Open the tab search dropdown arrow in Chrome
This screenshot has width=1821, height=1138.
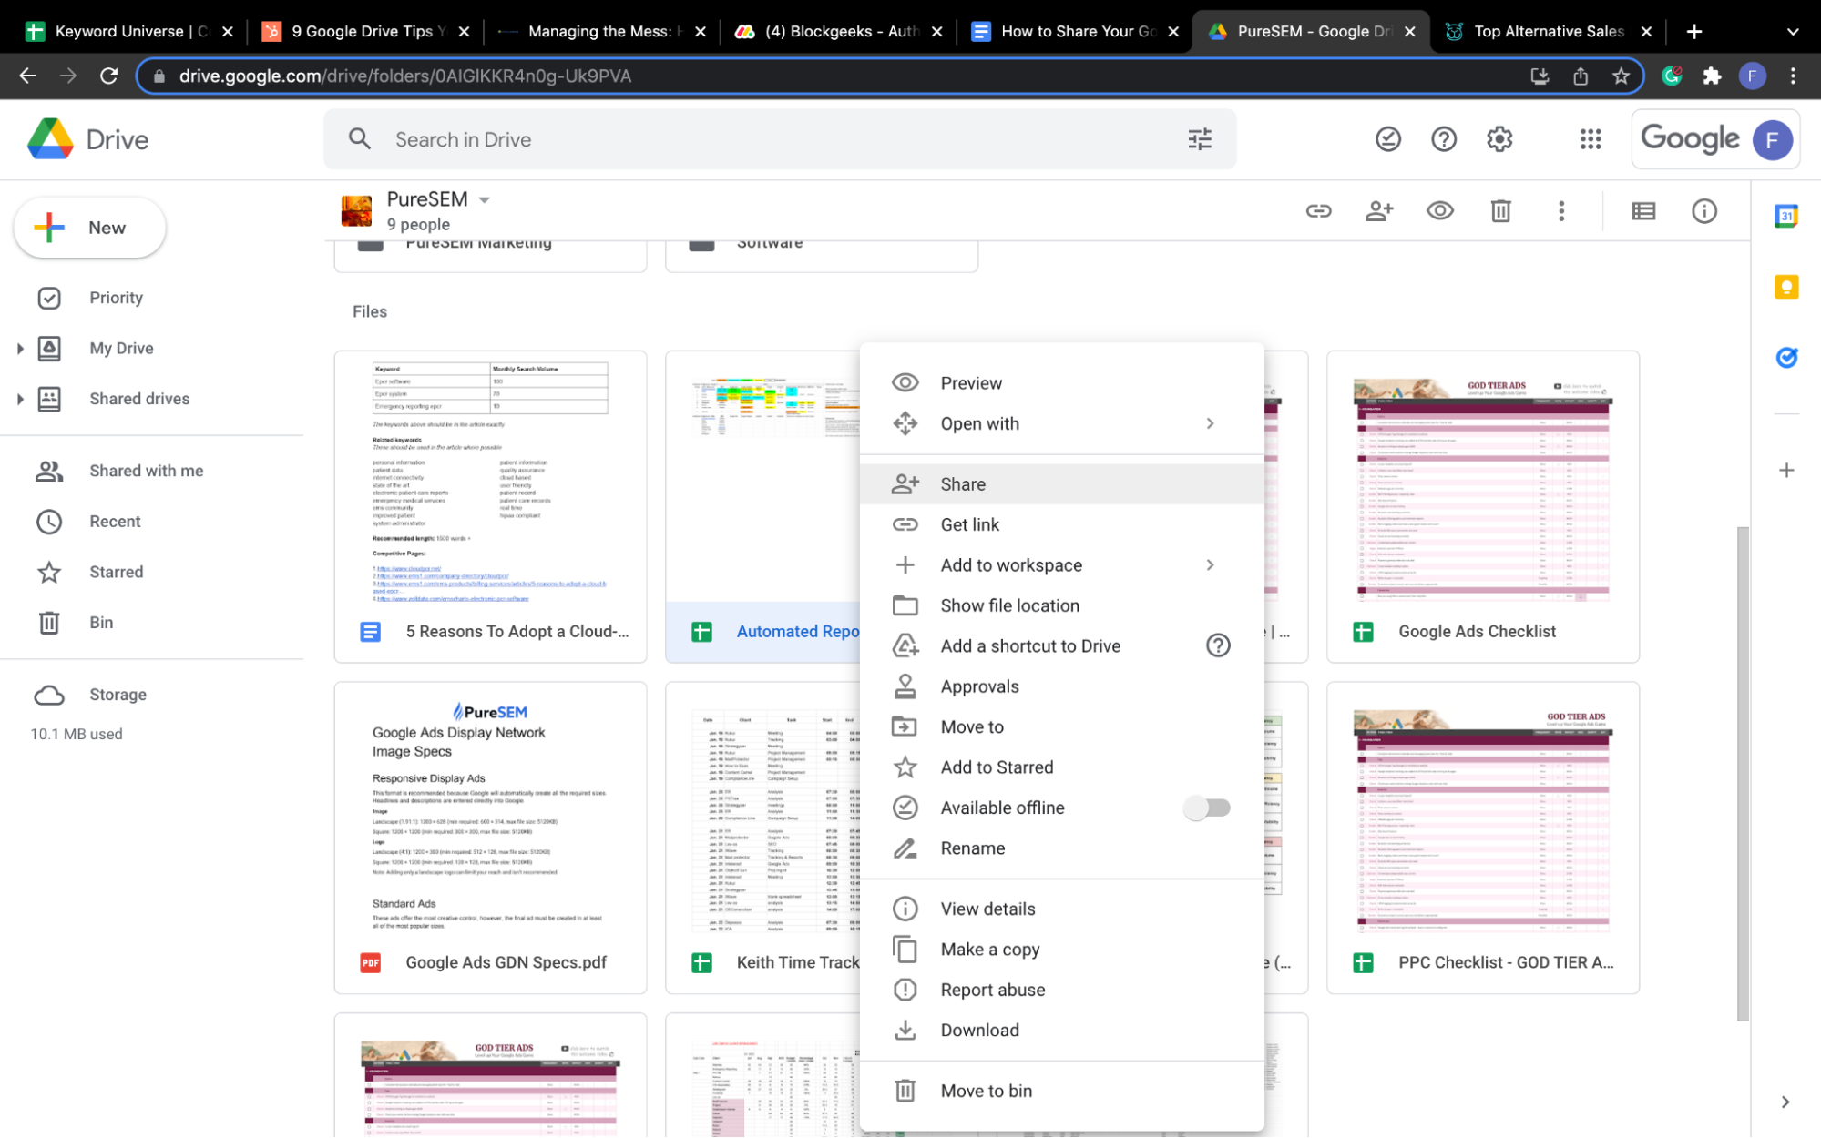[1792, 31]
